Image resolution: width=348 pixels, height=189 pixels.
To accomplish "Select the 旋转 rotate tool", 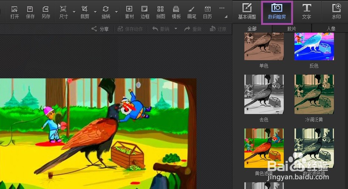I will 106,12.
